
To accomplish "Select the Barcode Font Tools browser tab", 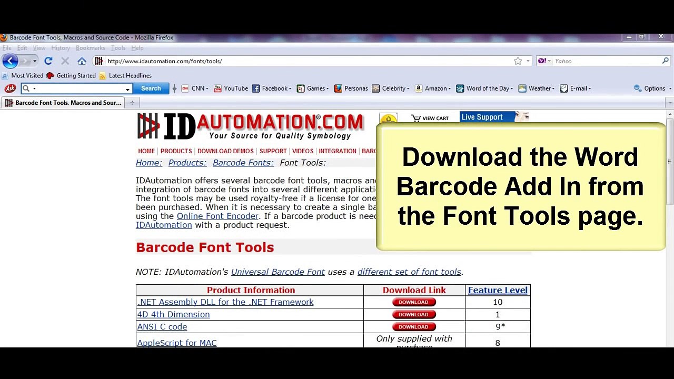I will (x=63, y=103).
